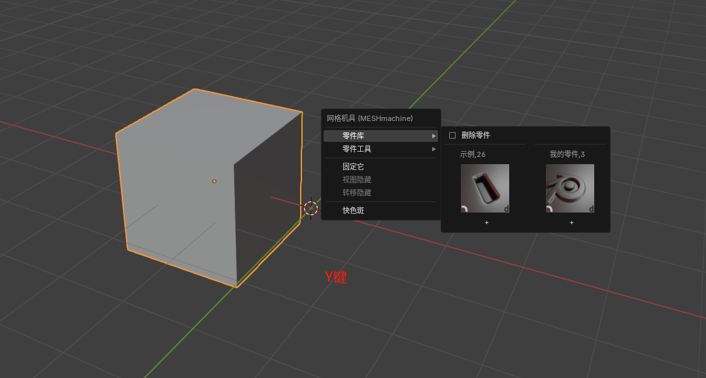Screen dimensions: 706x378
Task: Click the + button below the 示例 library
Action: 486,222
